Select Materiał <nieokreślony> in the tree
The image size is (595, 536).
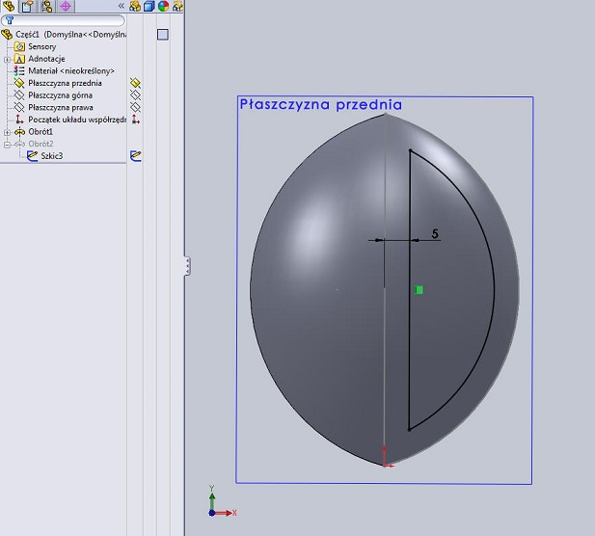[71, 71]
